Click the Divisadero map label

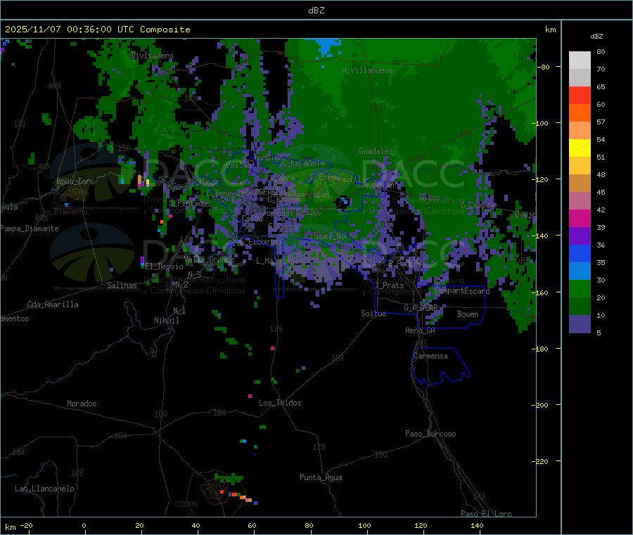pos(152,56)
